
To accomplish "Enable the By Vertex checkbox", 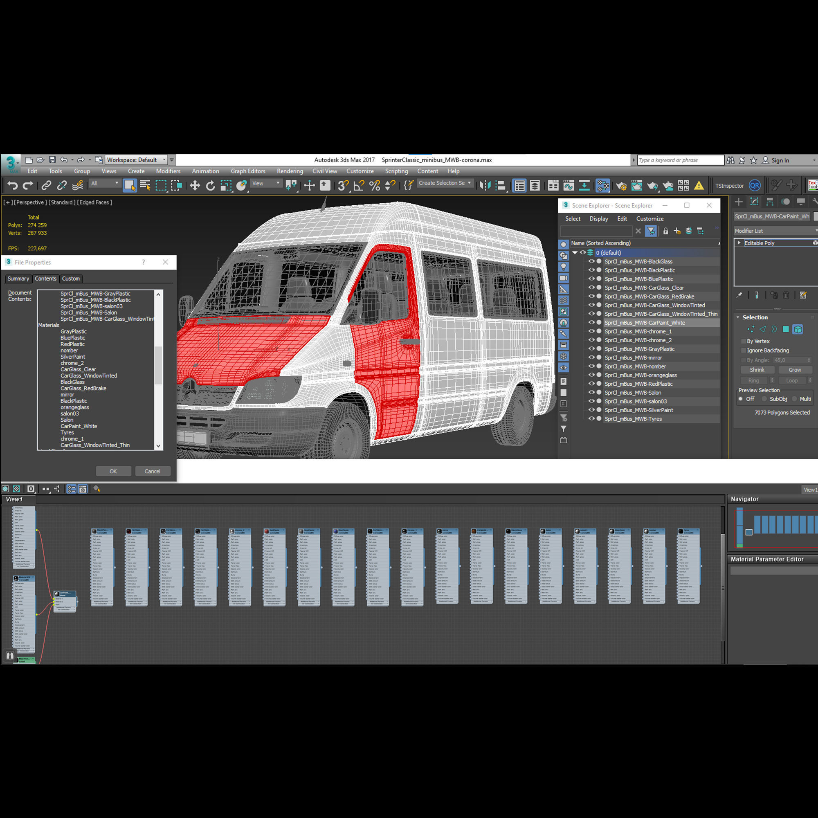I will (x=744, y=341).
